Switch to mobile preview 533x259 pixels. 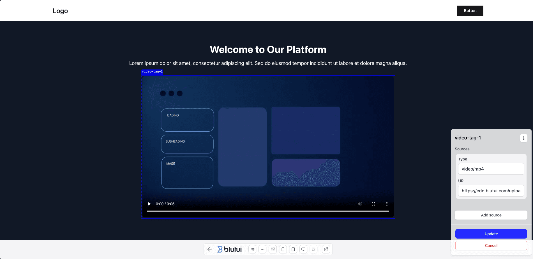[283, 249]
